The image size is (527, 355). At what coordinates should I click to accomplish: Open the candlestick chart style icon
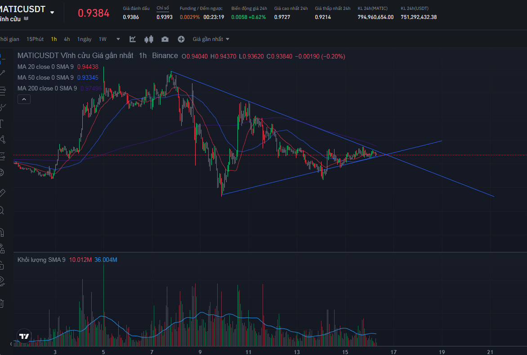148,39
